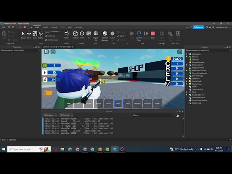Choose the Move tool
232x174 pixels.
[x=29, y=35]
